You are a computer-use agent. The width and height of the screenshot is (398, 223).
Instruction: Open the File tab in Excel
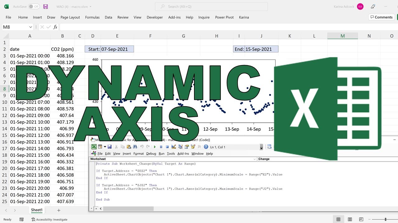coord(8,17)
